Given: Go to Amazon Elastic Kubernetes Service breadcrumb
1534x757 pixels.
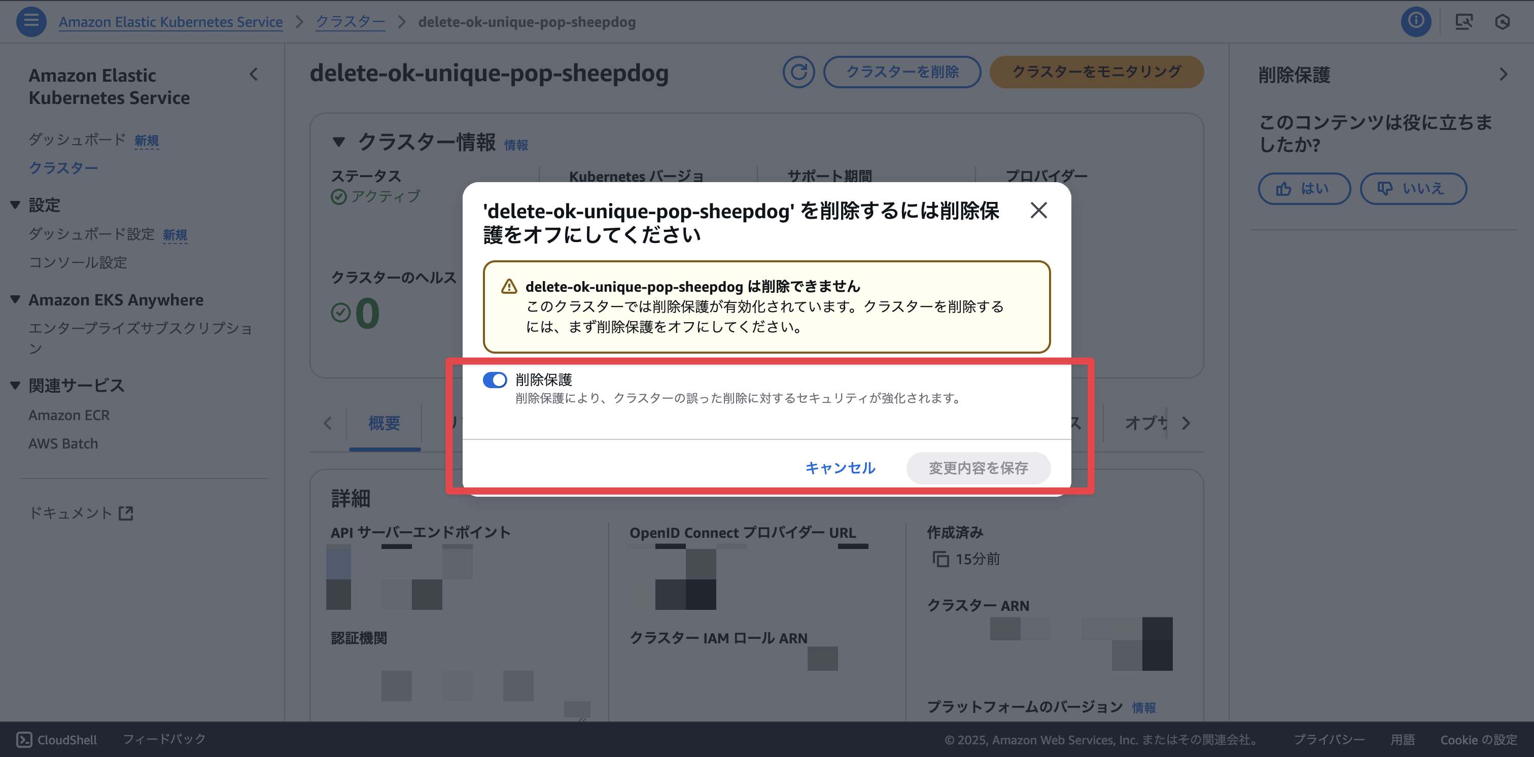Looking at the screenshot, I should coord(170,22).
